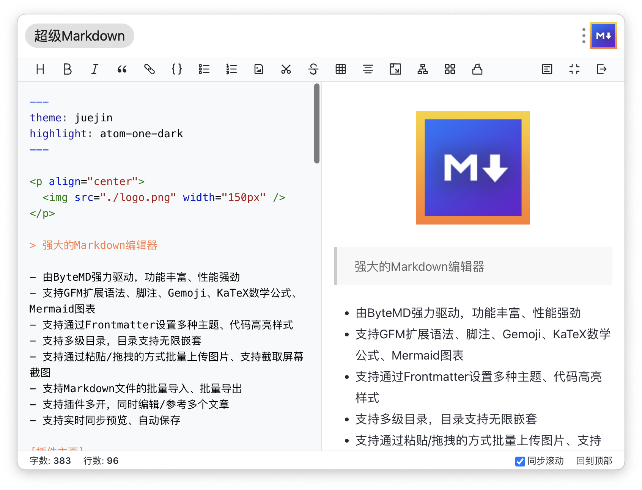Image resolution: width=642 pixels, height=490 pixels.
Task: Click the stamp-shaped toolbar icon
Action: [x=477, y=69]
